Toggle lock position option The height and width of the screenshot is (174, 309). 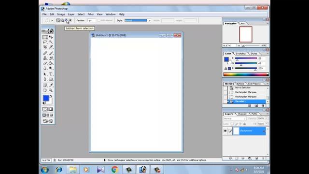[x=240, y=124]
